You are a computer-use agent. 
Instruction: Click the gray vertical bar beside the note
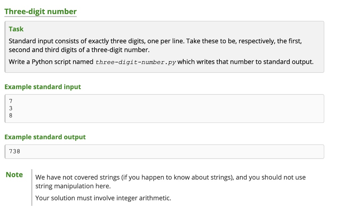32,187
